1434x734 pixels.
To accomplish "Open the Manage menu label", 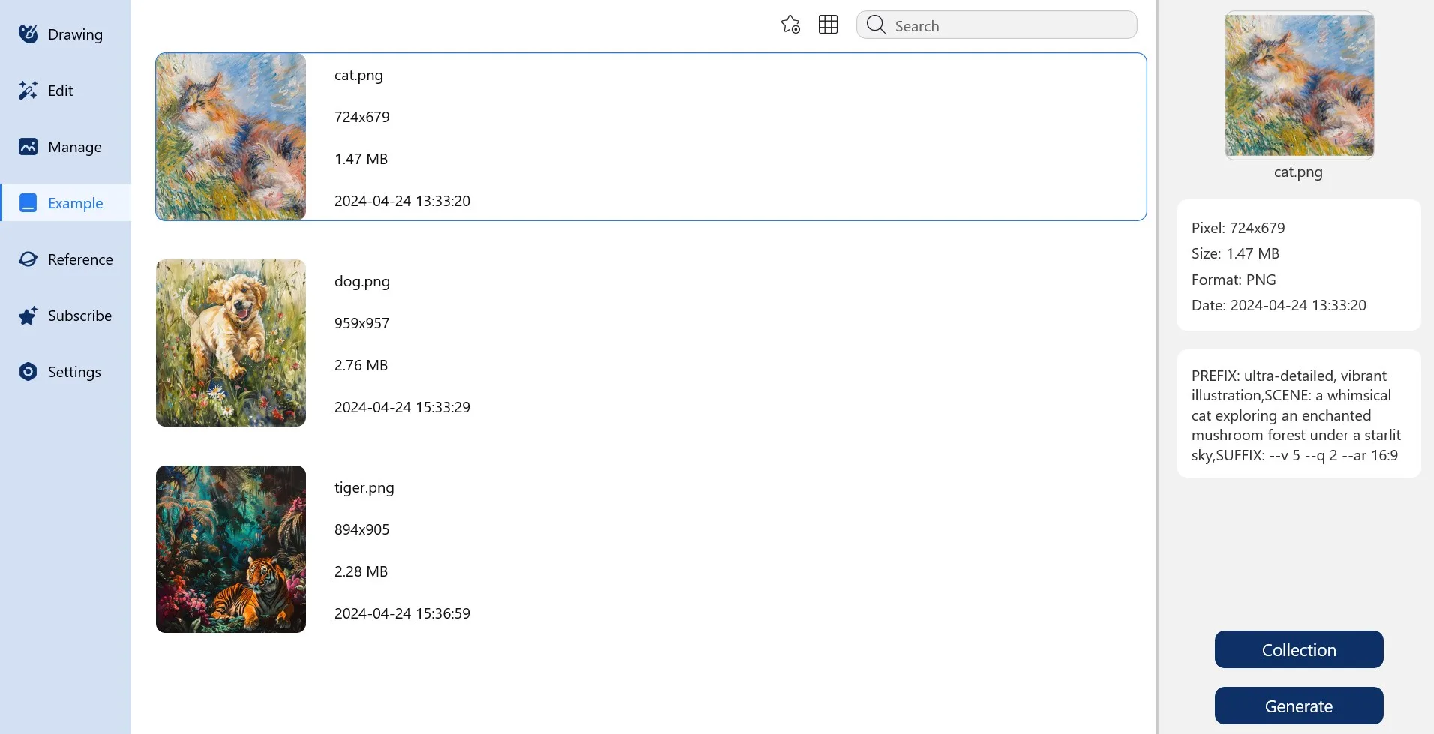I will tap(75, 147).
